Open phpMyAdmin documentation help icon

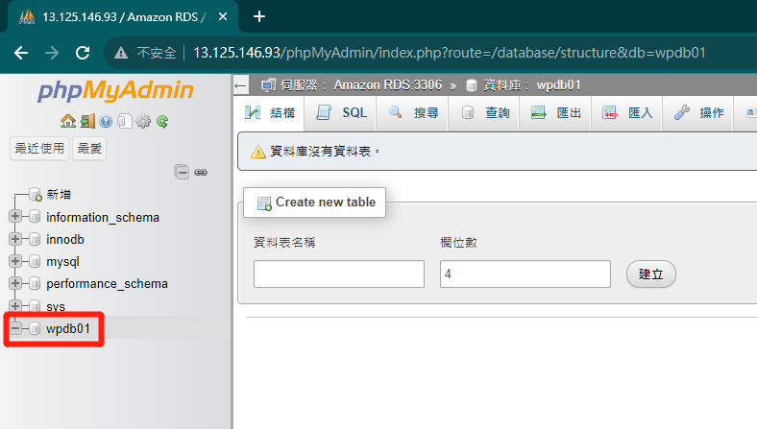[x=106, y=121]
